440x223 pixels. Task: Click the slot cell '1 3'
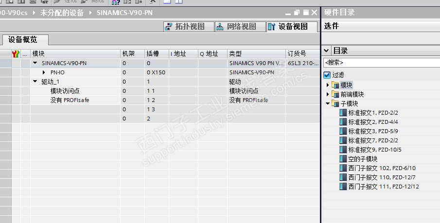[x=157, y=109]
